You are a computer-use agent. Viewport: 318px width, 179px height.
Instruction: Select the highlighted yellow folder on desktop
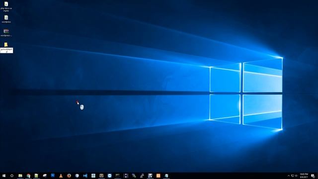click(6, 48)
